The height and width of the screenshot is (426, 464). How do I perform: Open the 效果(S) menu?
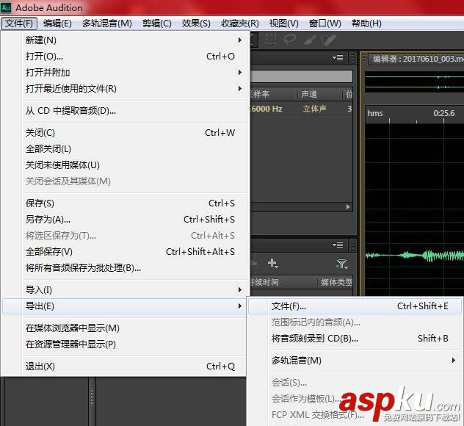tap(196, 23)
